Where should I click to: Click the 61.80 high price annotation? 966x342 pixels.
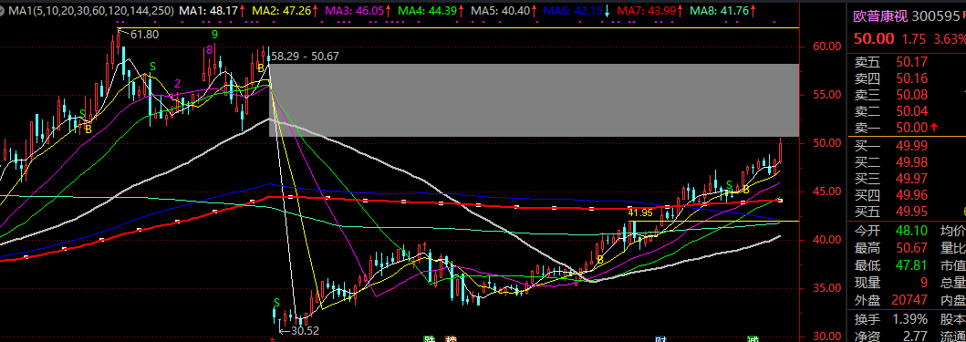144,35
